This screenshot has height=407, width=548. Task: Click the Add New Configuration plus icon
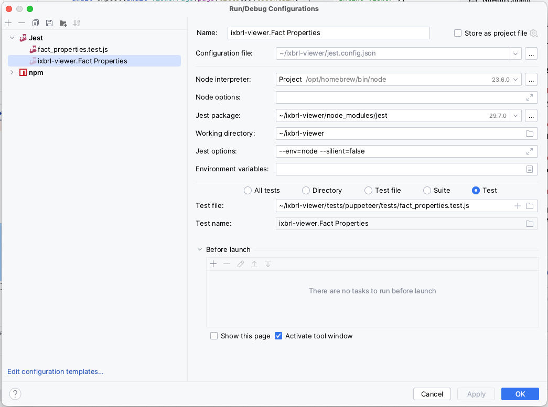[x=8, y=23]
